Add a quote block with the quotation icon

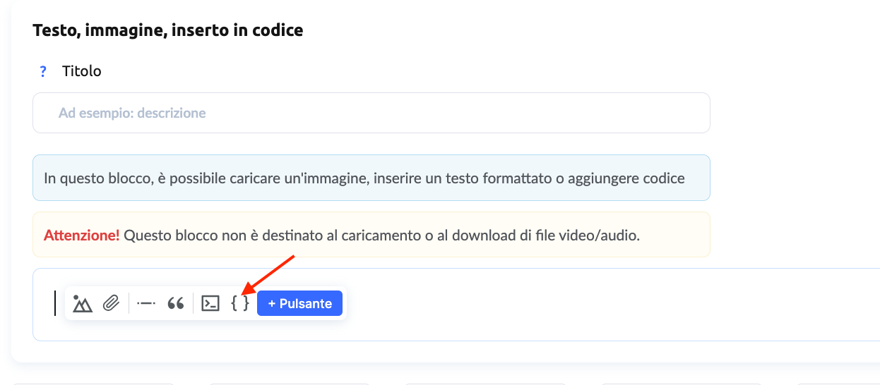click(x=176, y=304)
